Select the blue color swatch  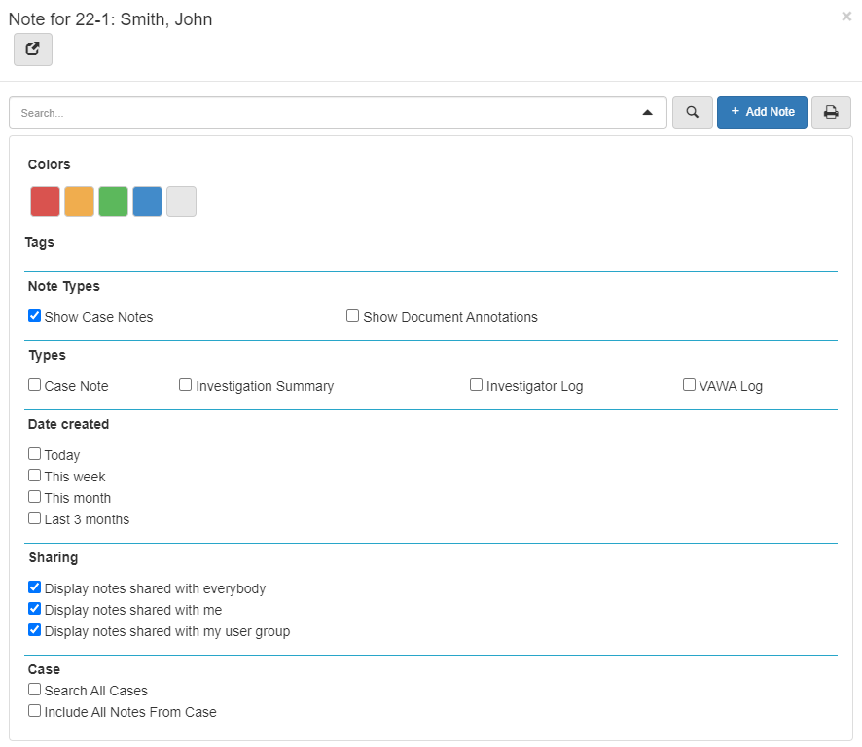pyautogui.click(x=148, y=201)
